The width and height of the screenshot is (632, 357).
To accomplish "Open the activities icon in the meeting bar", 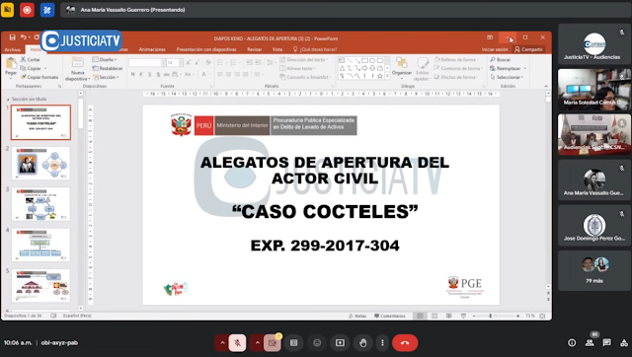I will (624, 343).
